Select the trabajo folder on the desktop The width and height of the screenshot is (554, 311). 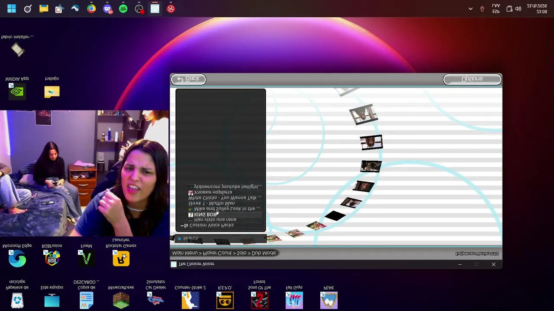click(x=52, y=88)
